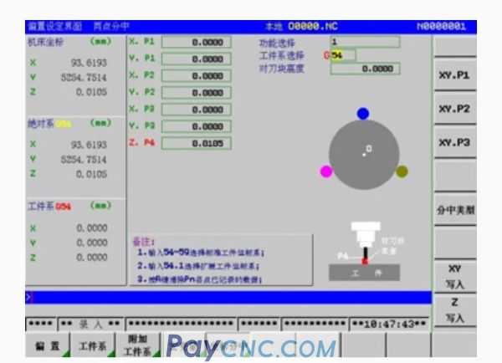
Task: Open the 工件系 bottom tab
Action: point(92,345)
